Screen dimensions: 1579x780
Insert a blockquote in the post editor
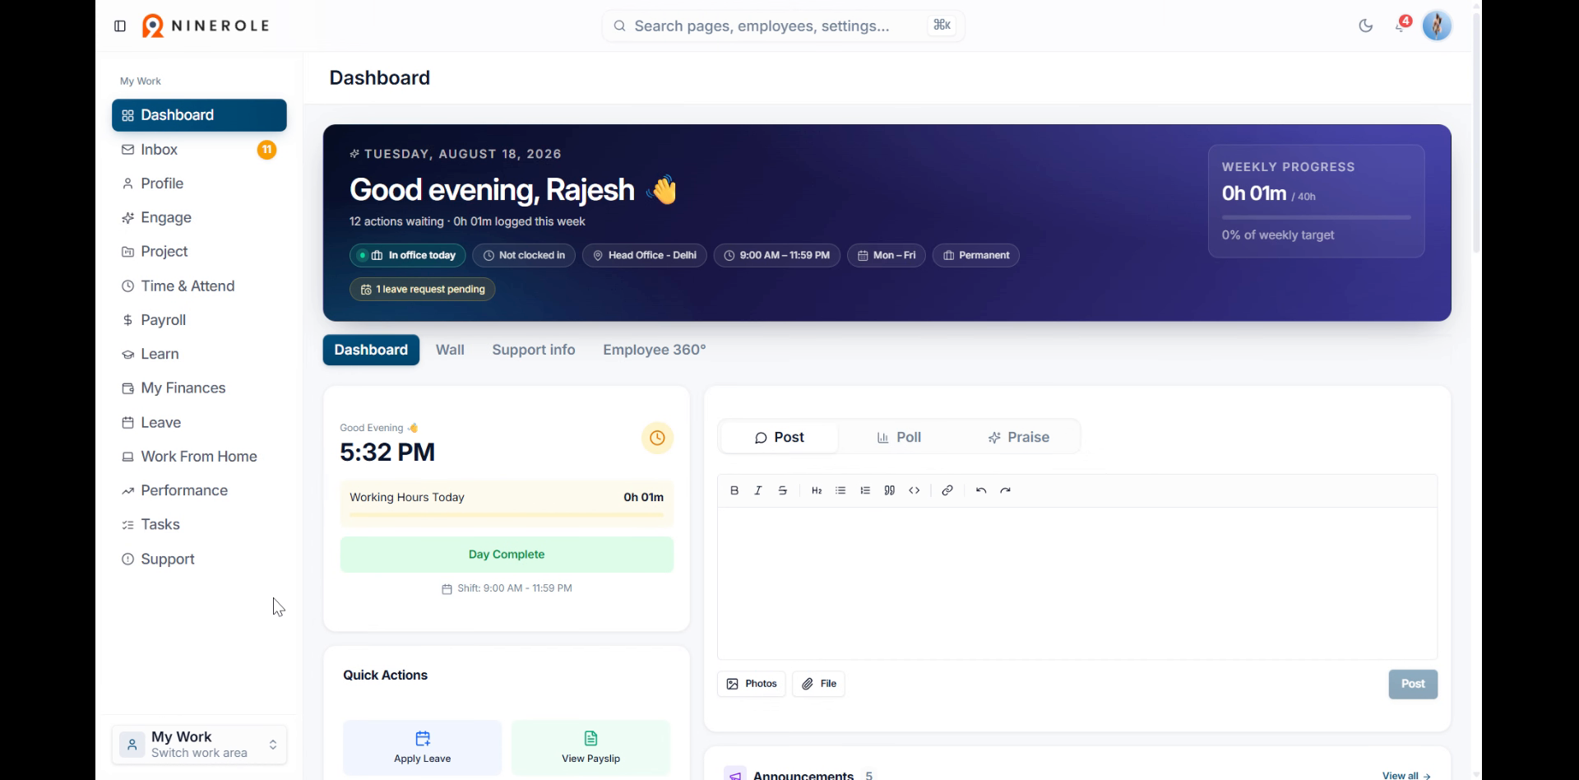890,490
